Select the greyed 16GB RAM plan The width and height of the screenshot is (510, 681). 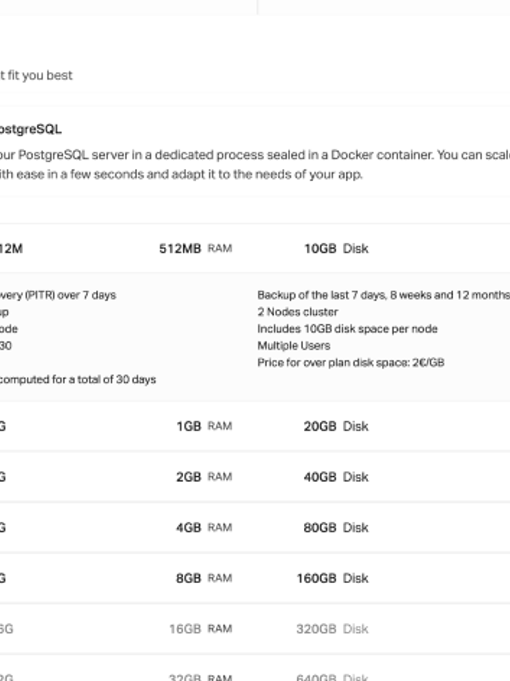pos(255,628)
